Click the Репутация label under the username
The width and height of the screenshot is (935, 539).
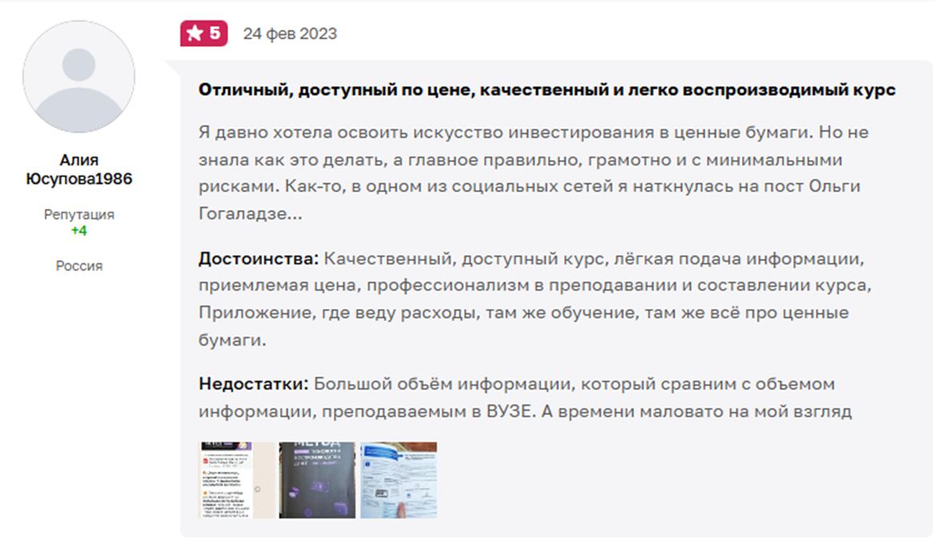click(x=79, y=215)
